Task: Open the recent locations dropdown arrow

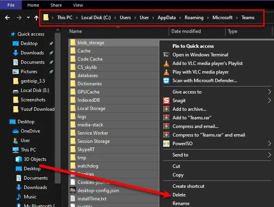Action: tap(28, 18)
